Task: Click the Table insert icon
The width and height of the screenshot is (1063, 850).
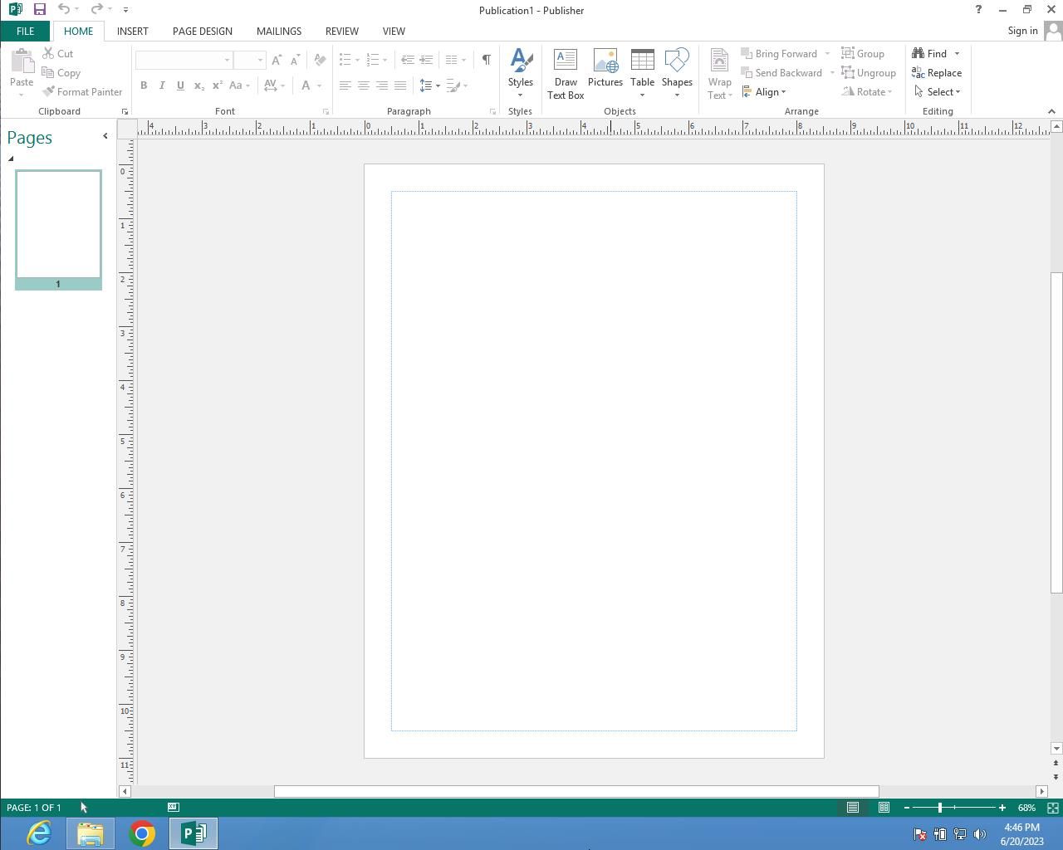Action: [x=642, y=69]
